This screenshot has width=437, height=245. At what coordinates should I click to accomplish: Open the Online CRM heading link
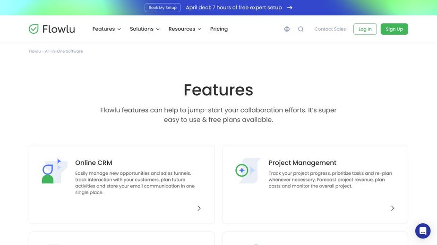click(x=94, y=163)
